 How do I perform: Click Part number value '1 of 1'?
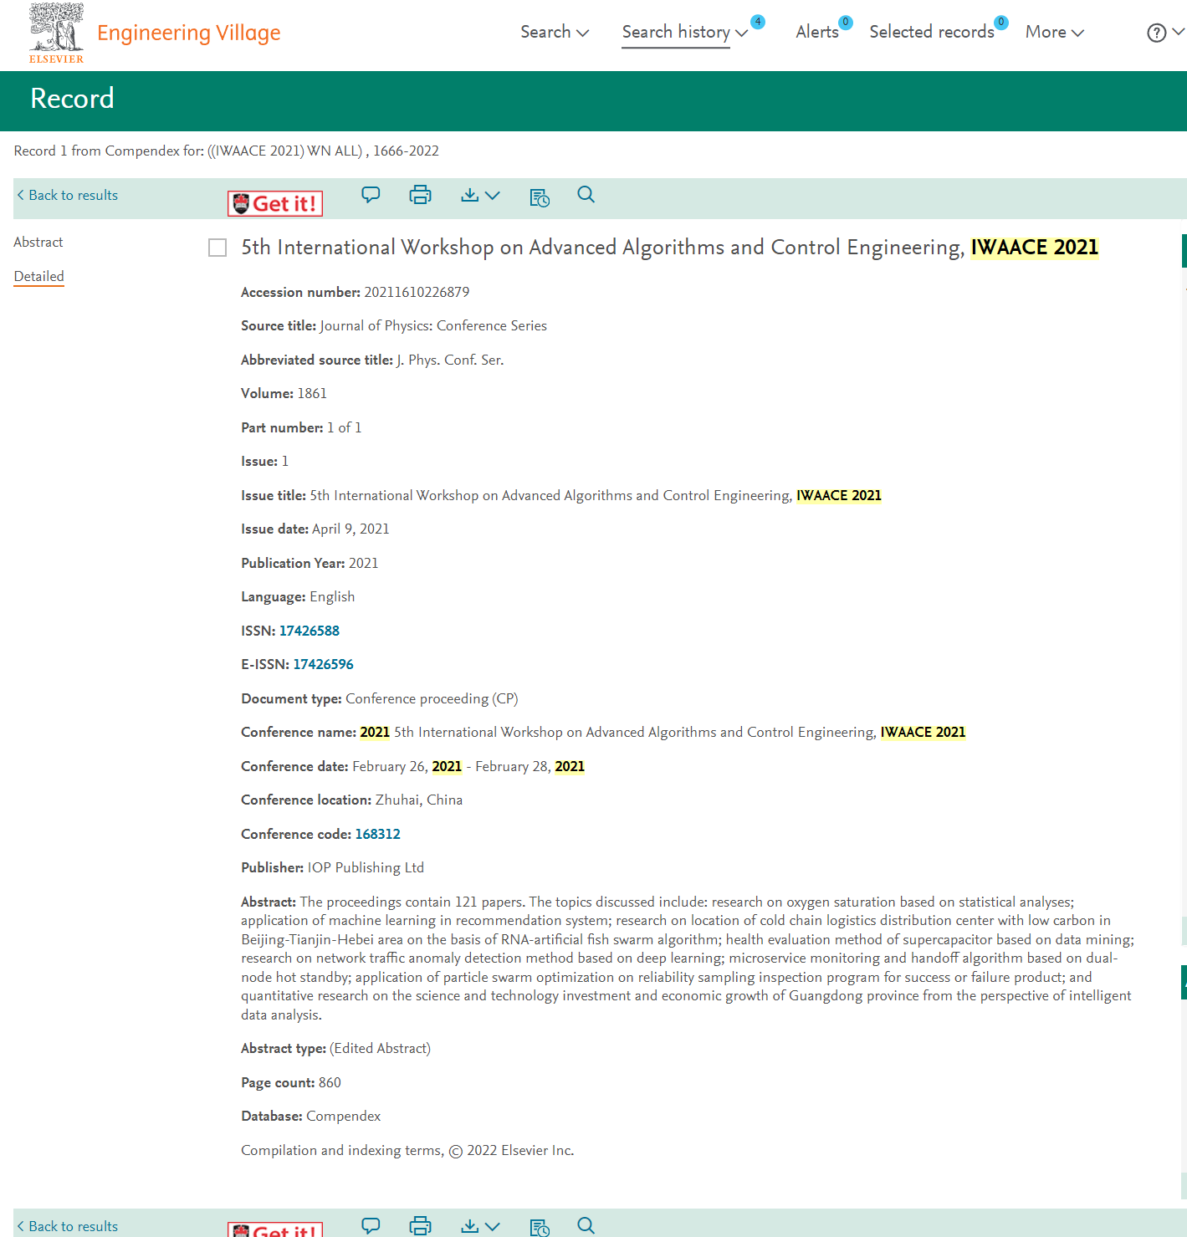point(344,427)
